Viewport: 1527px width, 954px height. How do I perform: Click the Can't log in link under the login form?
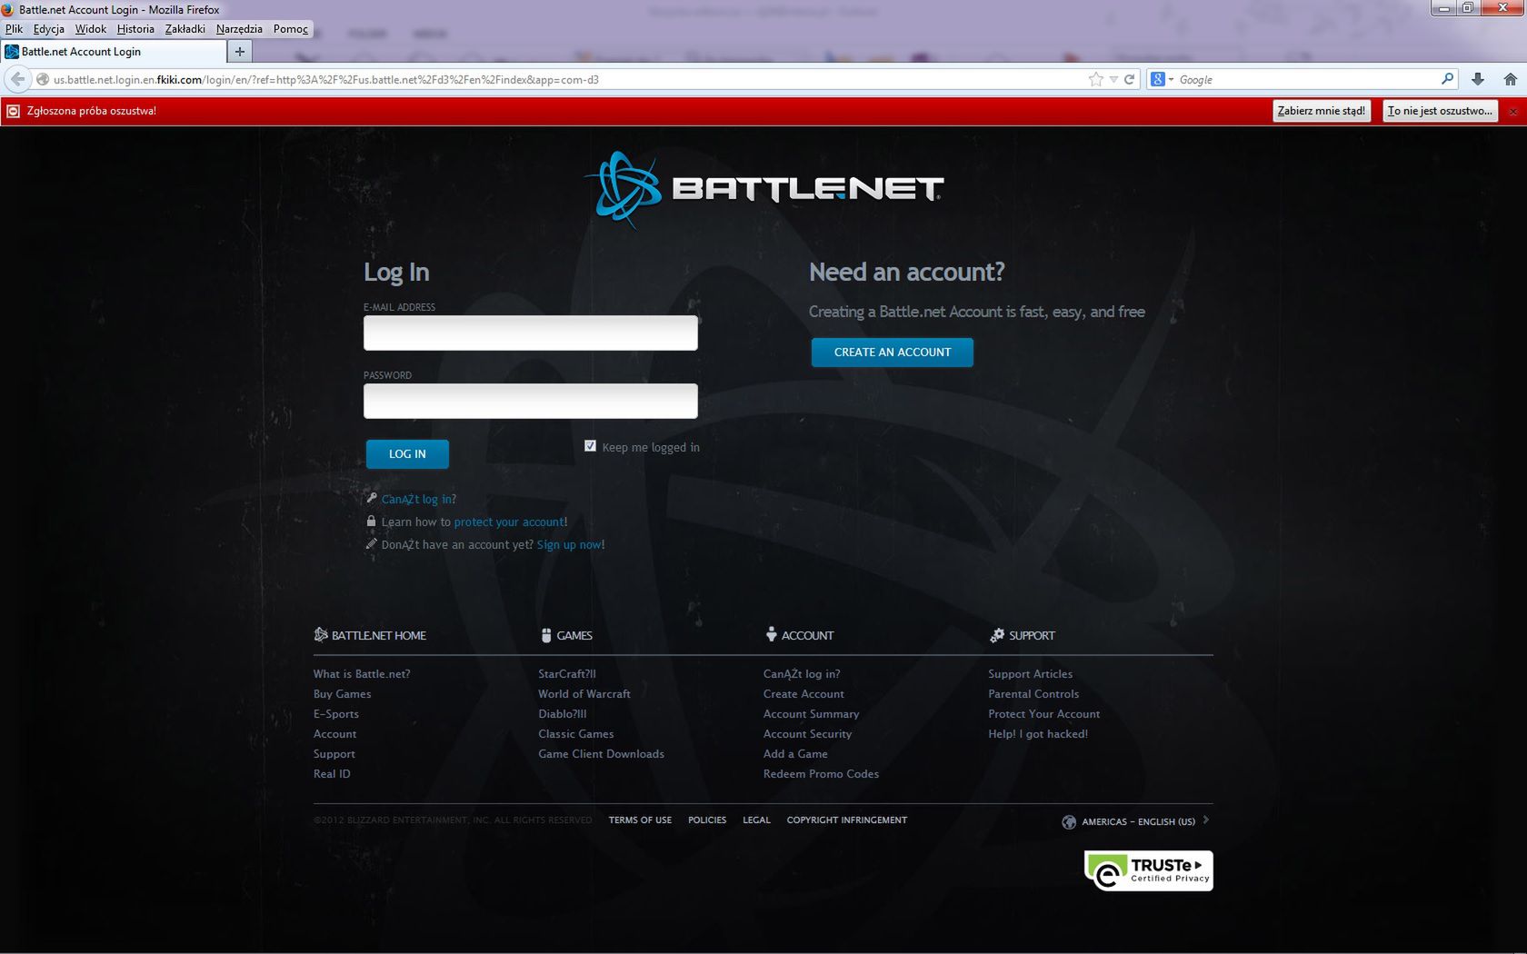[418, 499]
